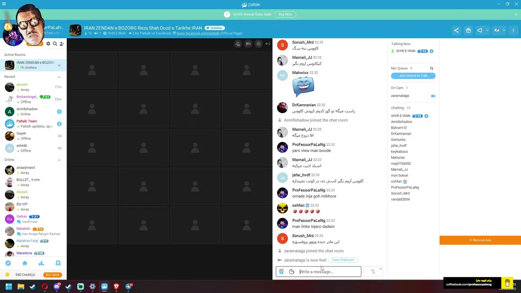Open the leaderboard bar chart icon

coord(41,263)
